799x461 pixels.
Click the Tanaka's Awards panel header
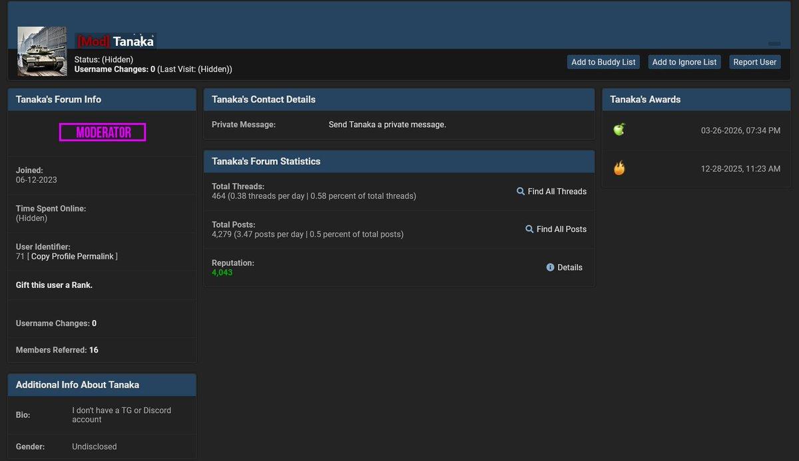point(696,99)
